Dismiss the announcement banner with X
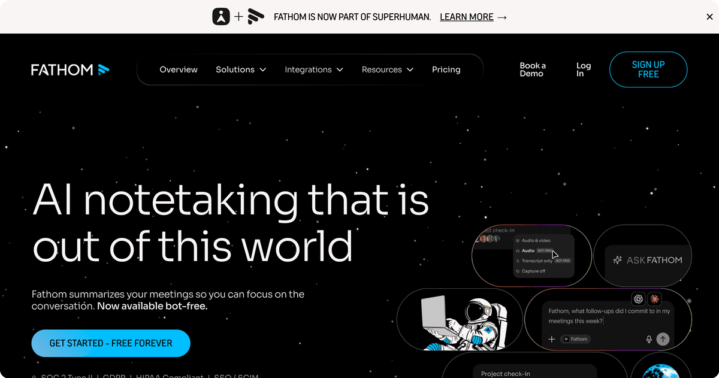This screenshot has height=378, width=719. tap(709, 17)
